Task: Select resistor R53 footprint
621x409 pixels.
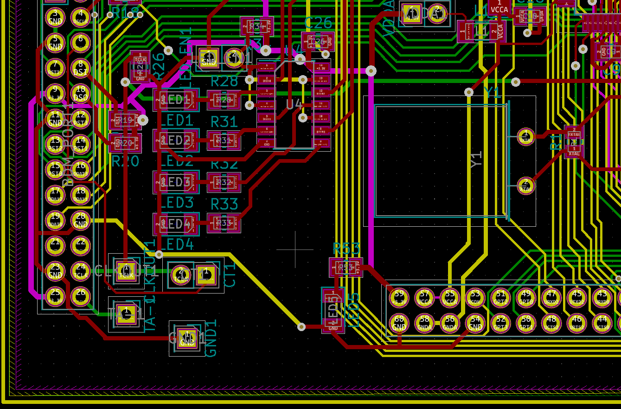Action: 346,268
